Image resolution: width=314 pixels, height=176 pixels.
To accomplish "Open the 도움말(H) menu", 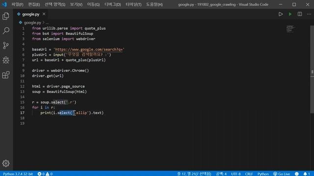I will point(154,4).
